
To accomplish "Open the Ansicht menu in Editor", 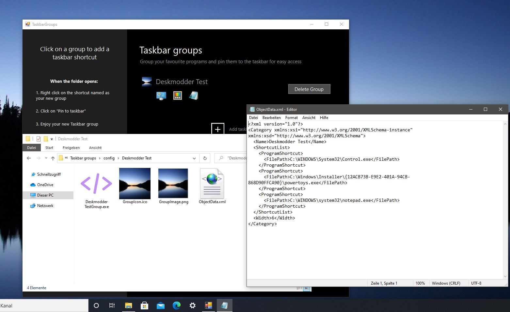I will tap(309, 118).
